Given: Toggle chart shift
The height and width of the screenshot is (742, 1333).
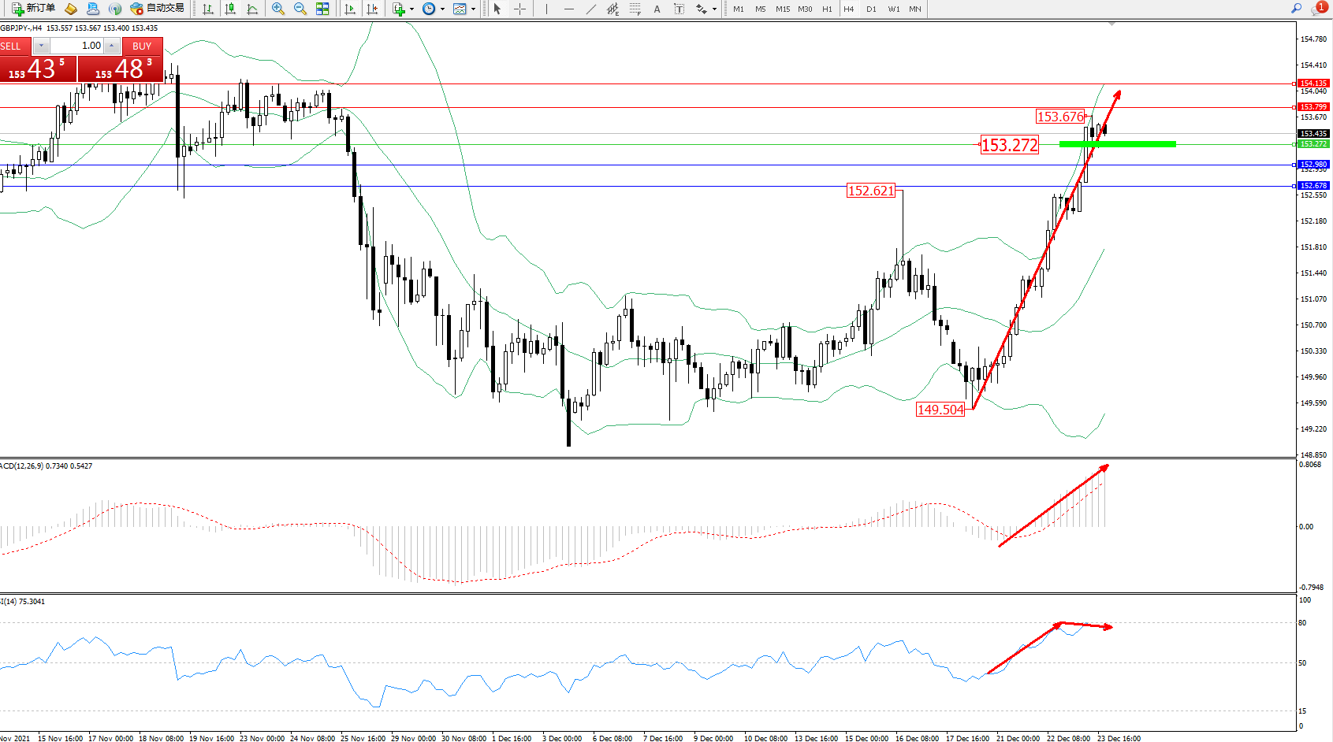Looking at the screenshot, I should (372, 9).
